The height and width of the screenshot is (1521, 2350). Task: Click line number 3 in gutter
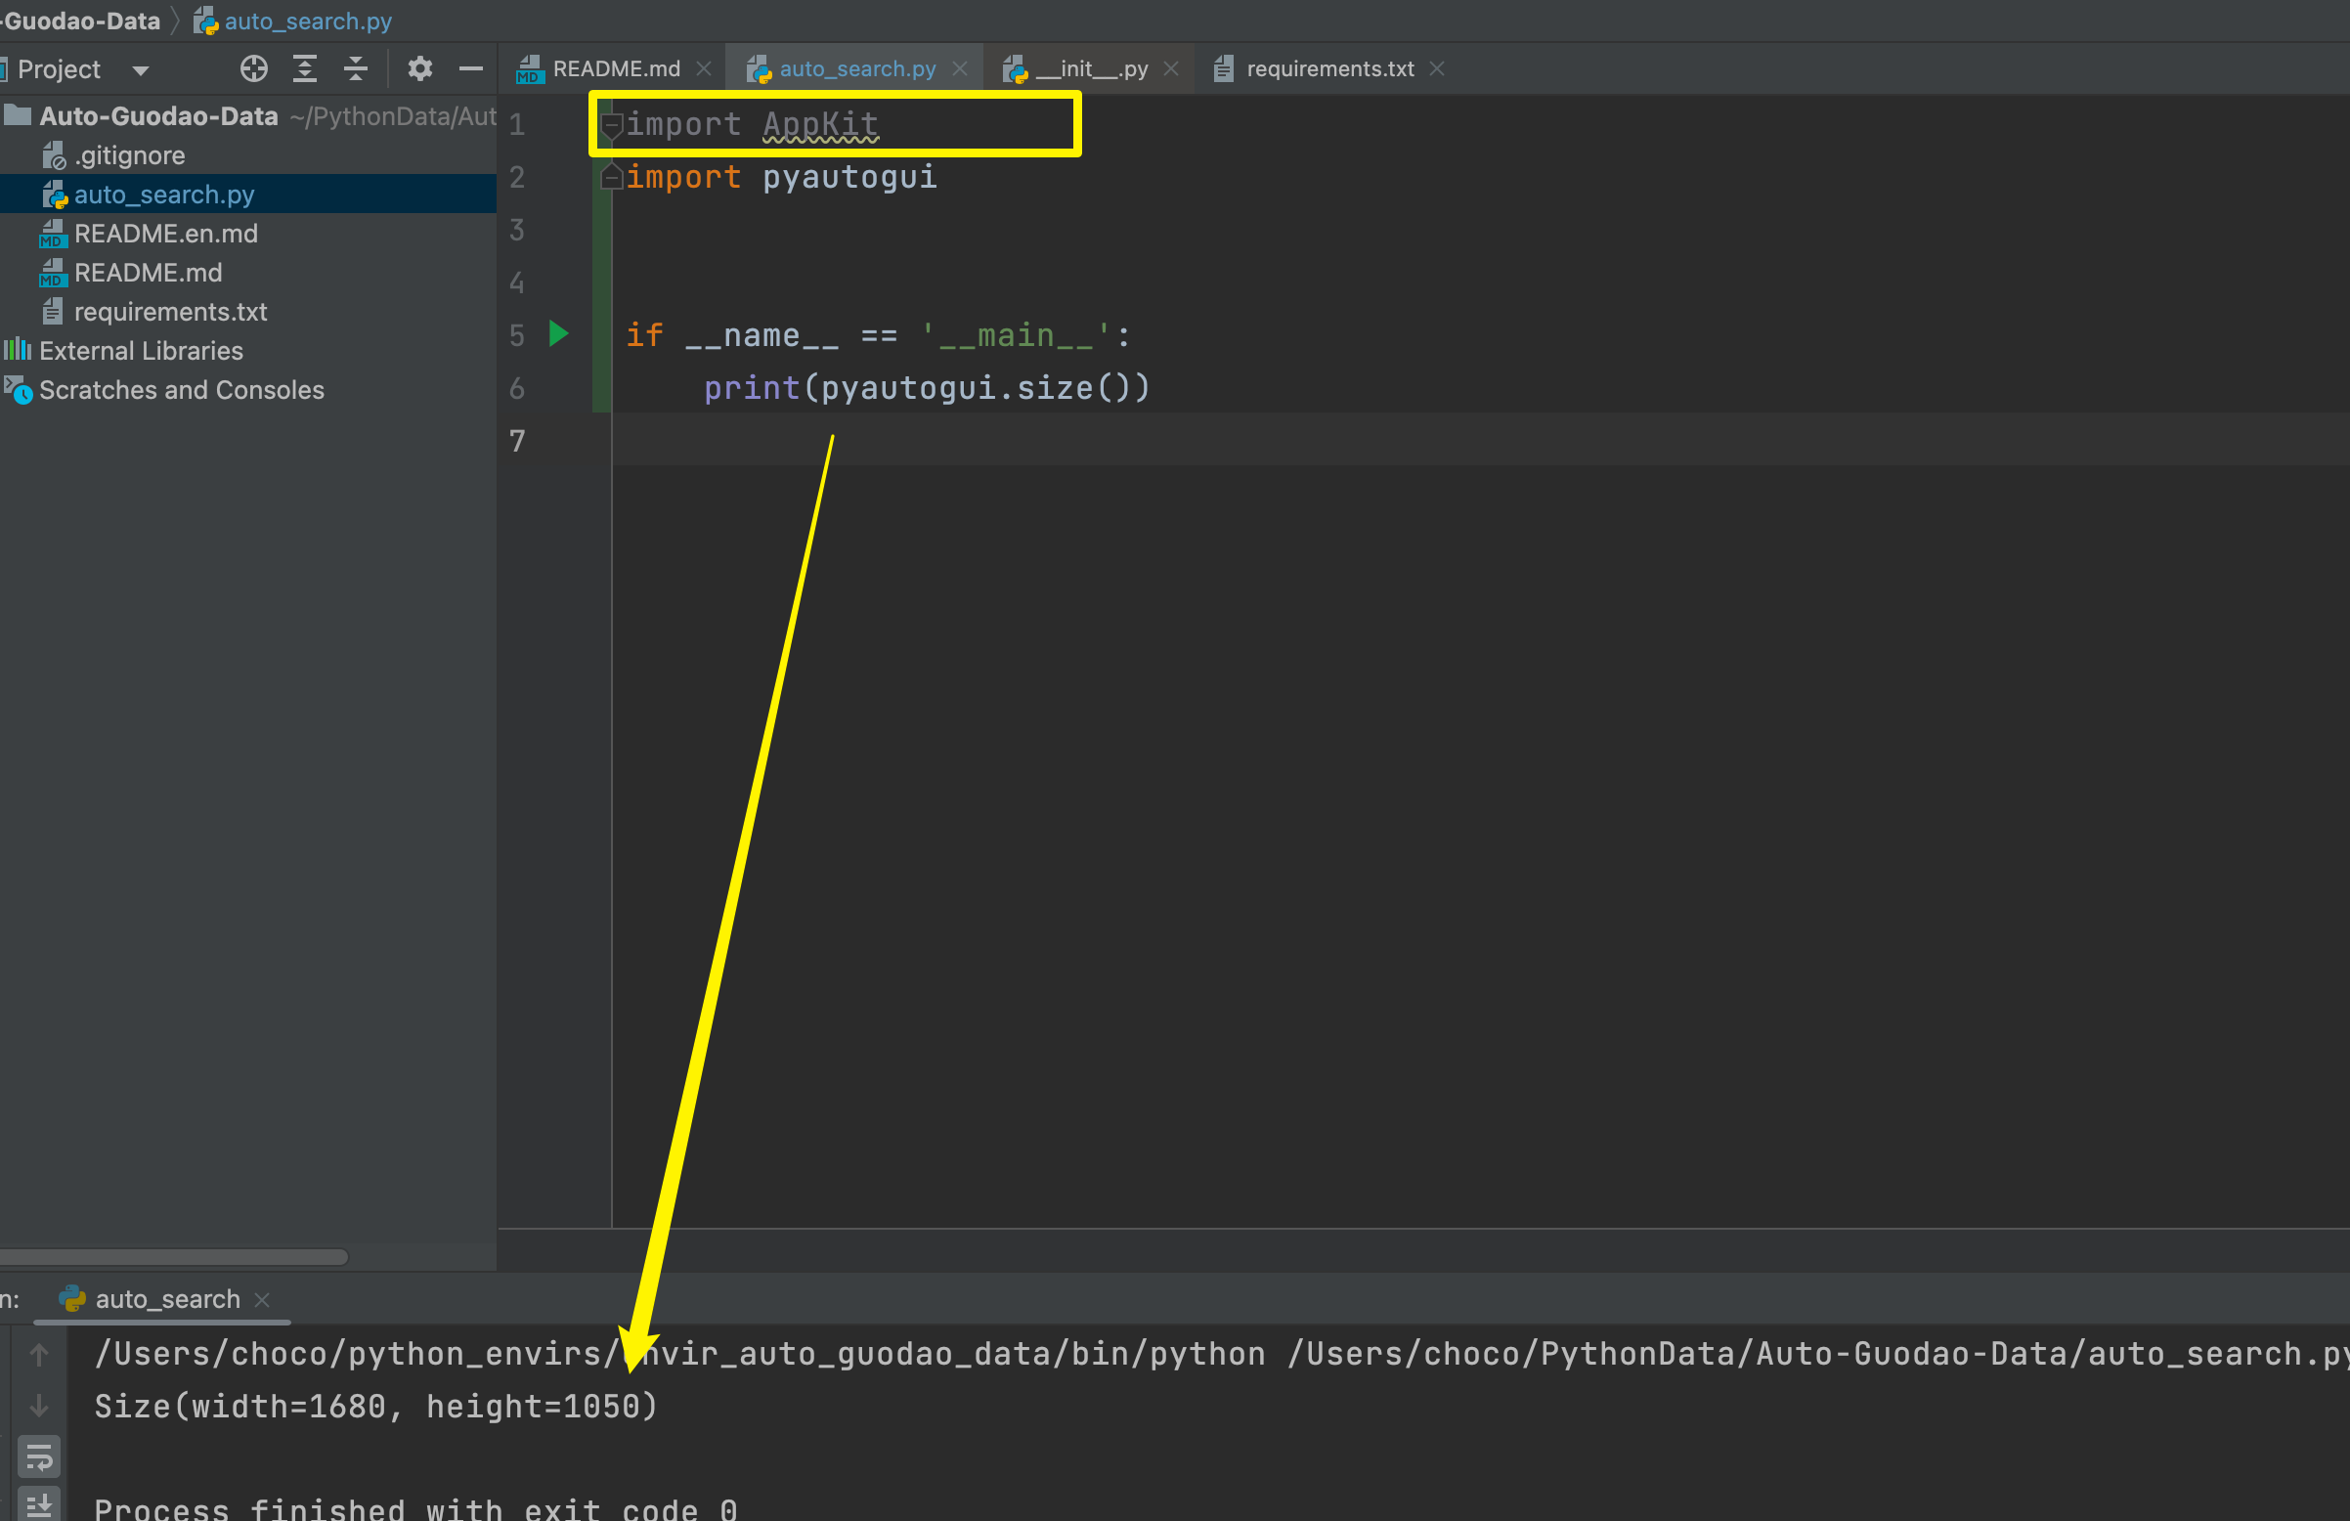click(517, 230)
